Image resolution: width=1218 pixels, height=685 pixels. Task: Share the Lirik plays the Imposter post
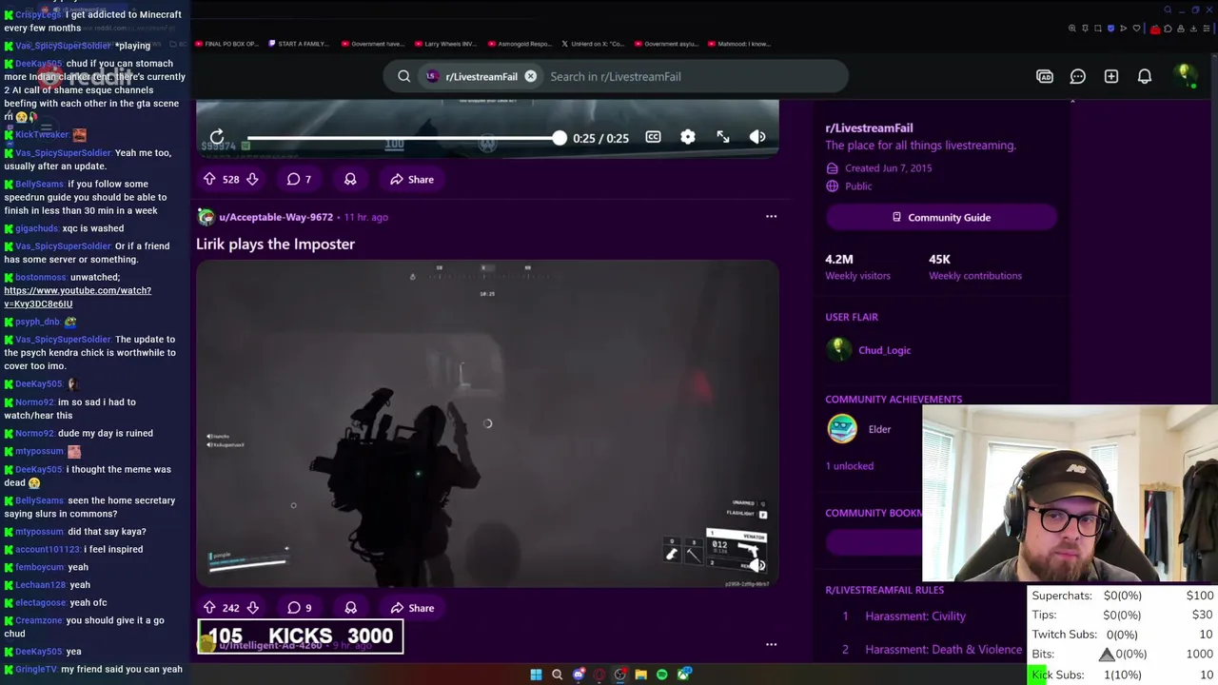coord(412,608)
